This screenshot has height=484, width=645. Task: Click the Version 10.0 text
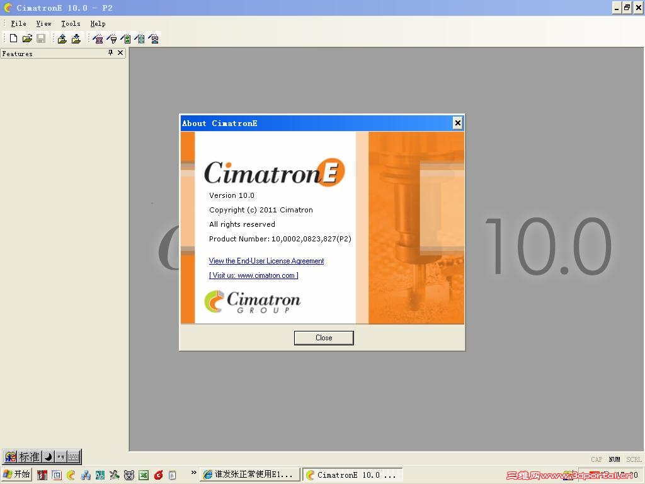coord(232,195)
